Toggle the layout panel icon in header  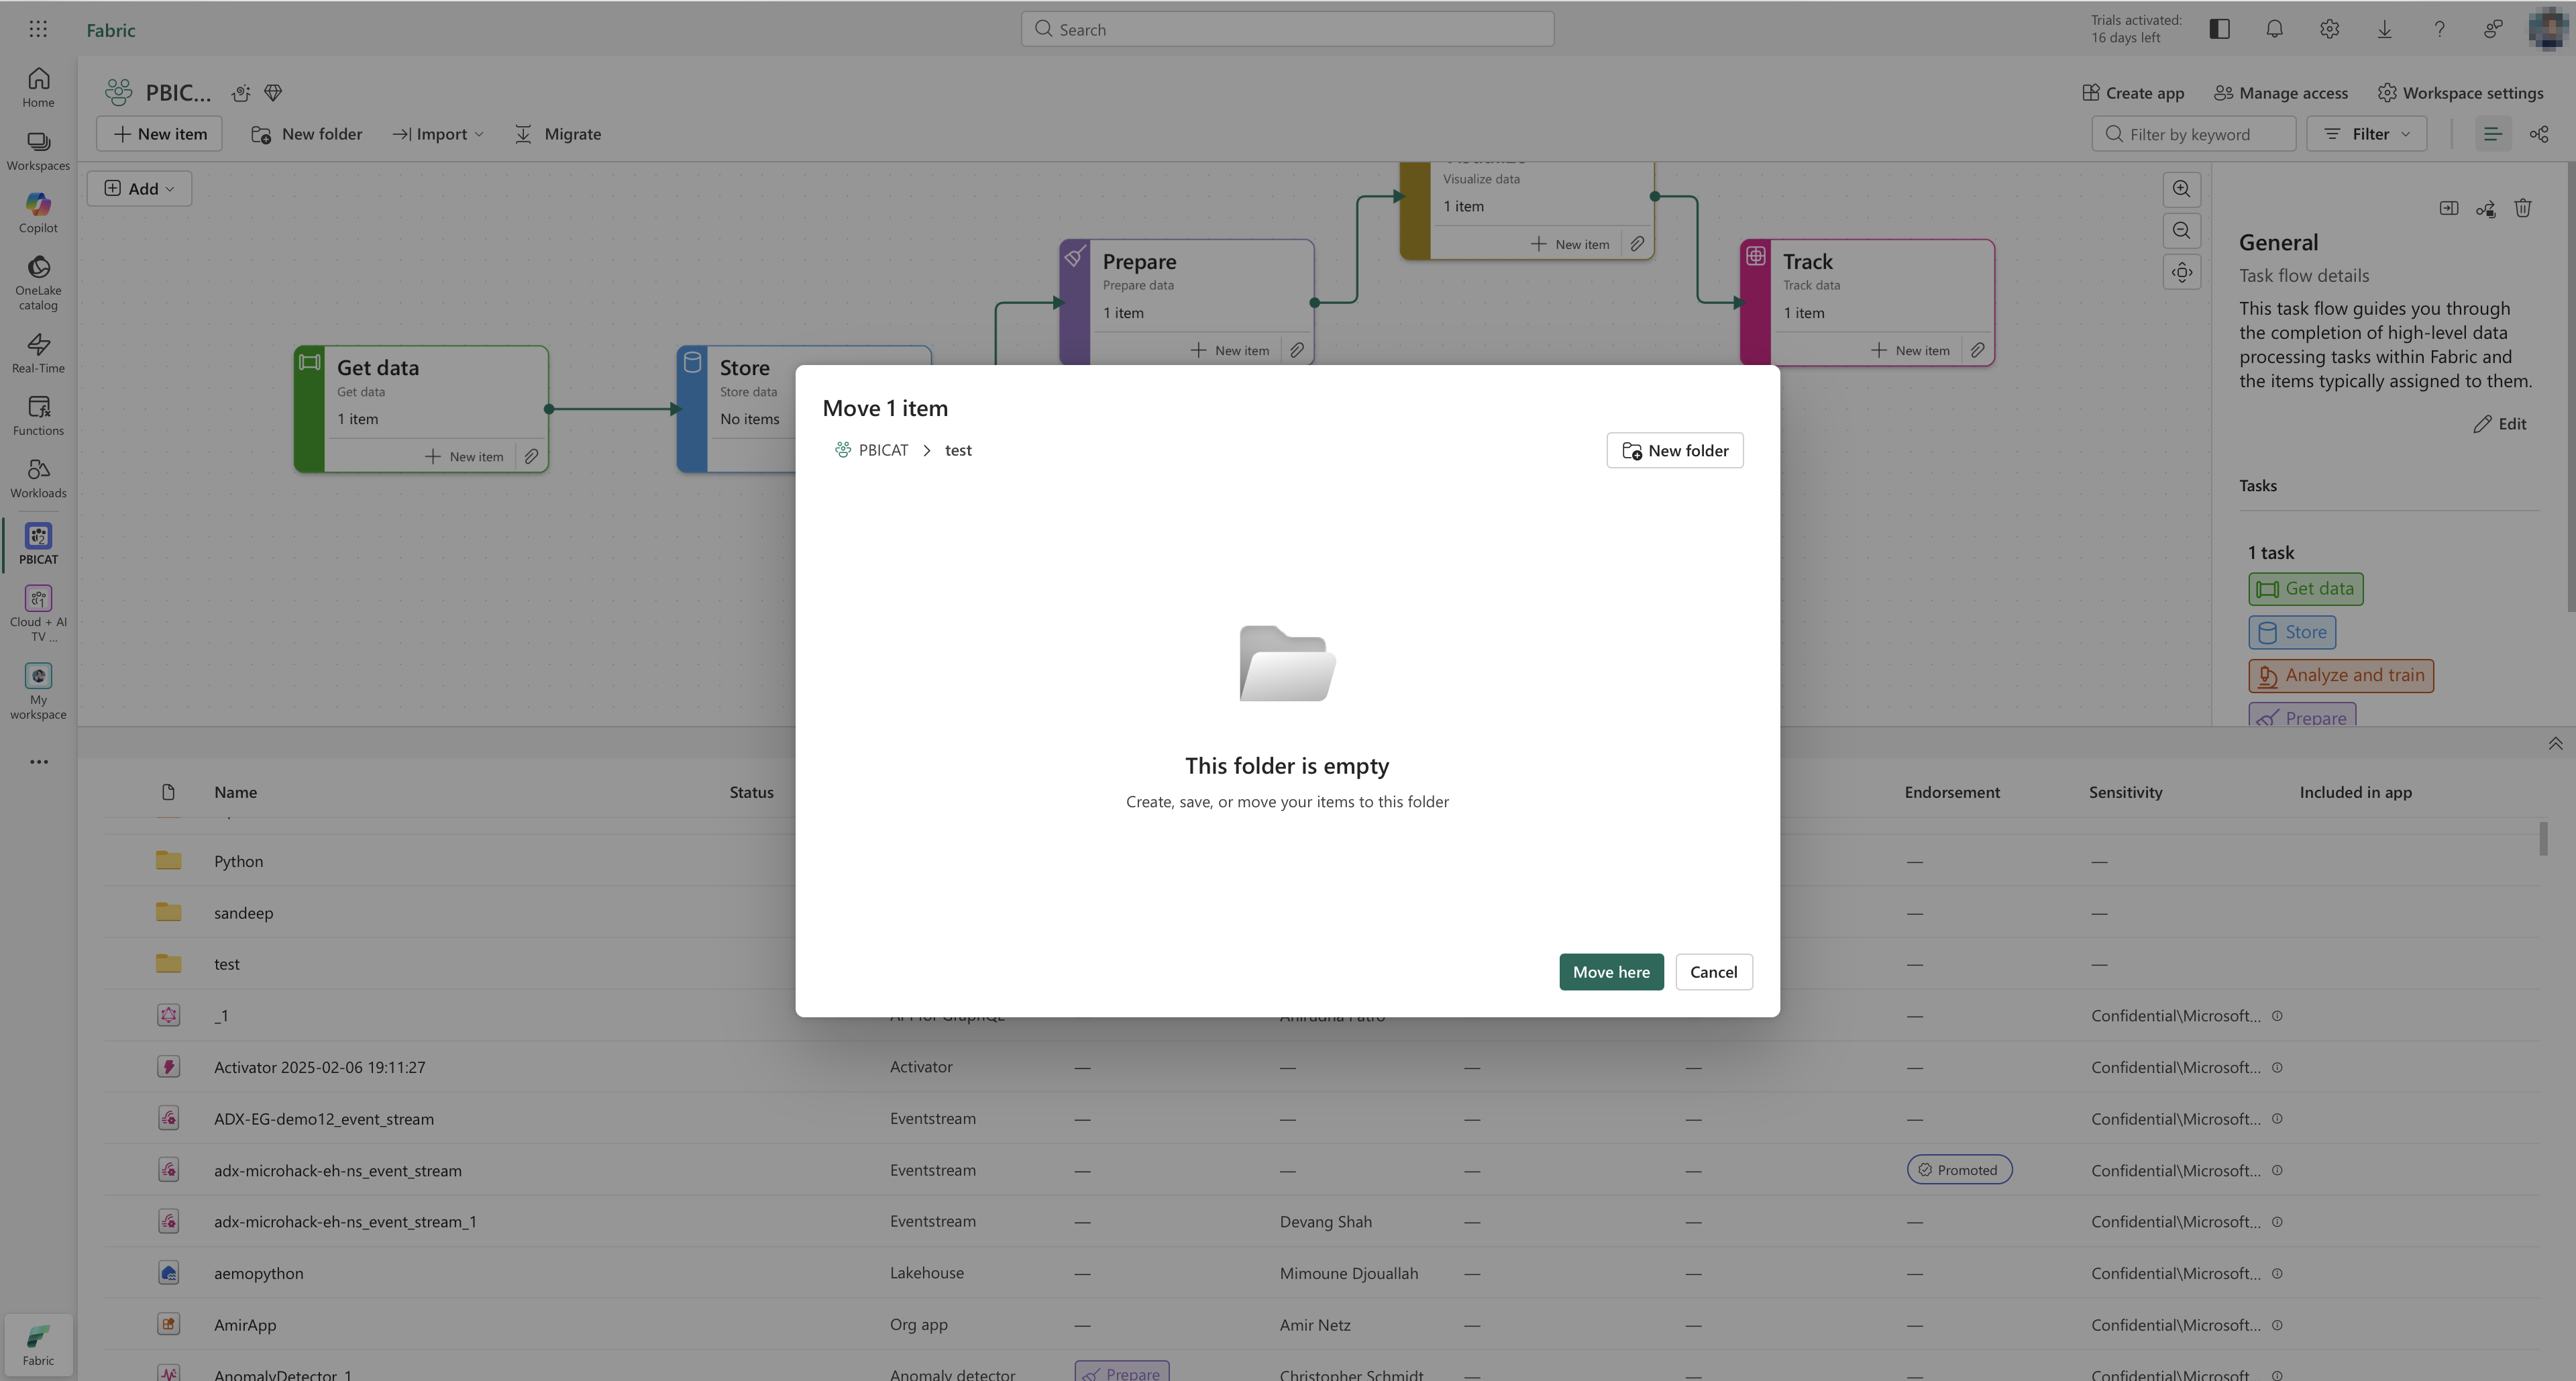[2219, 29]
